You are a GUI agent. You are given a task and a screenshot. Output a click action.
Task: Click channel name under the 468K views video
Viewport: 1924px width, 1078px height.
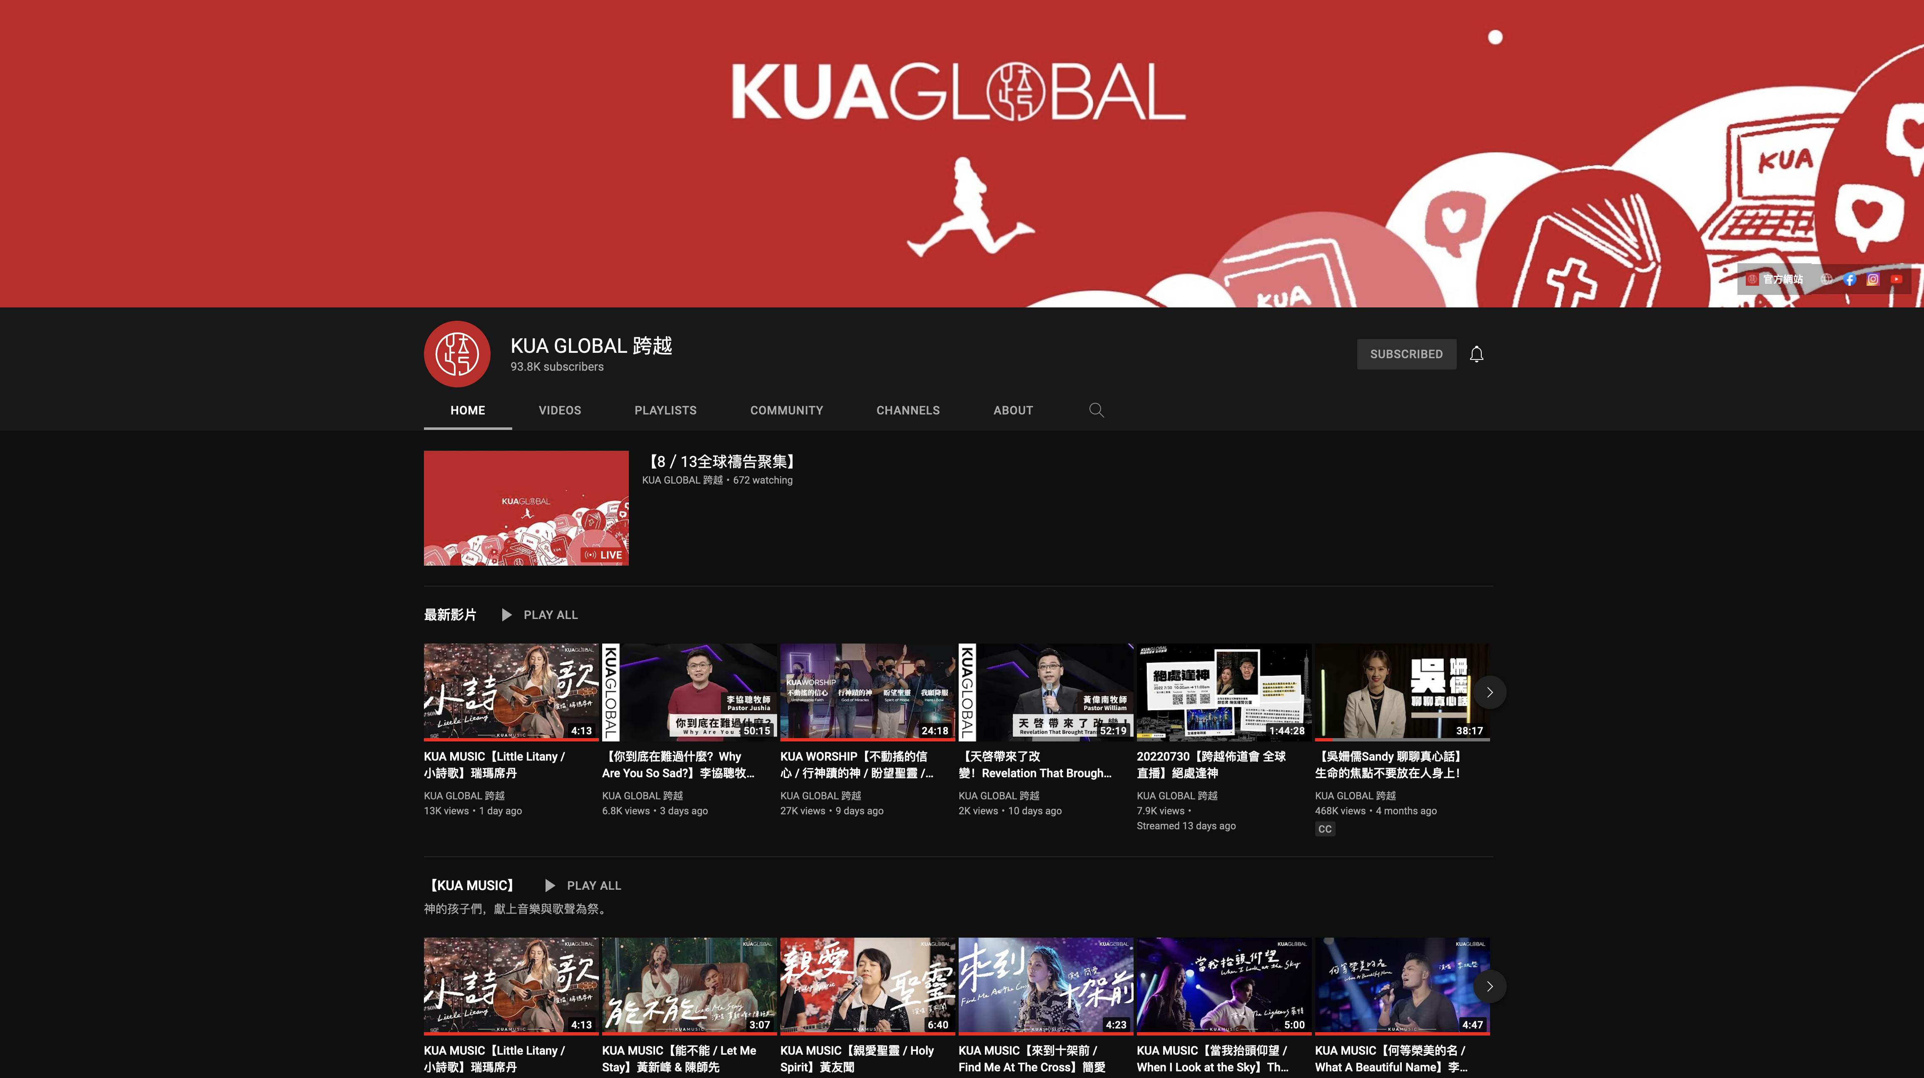(x=1356, y=796)
